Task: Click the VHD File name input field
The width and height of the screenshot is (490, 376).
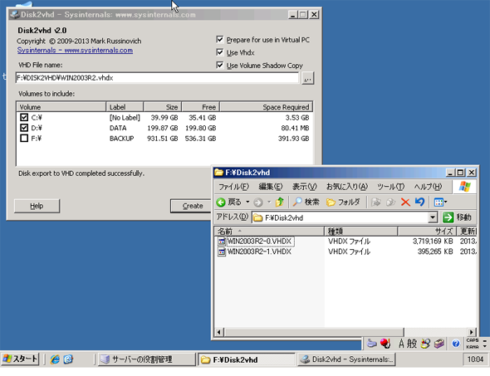Action: coord(158,78)
